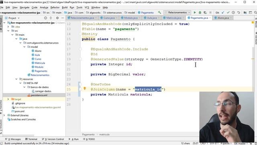The image size is (257, 145).
Task: Click the Git rollback arrow icon
Action: [x=239, y=12]
